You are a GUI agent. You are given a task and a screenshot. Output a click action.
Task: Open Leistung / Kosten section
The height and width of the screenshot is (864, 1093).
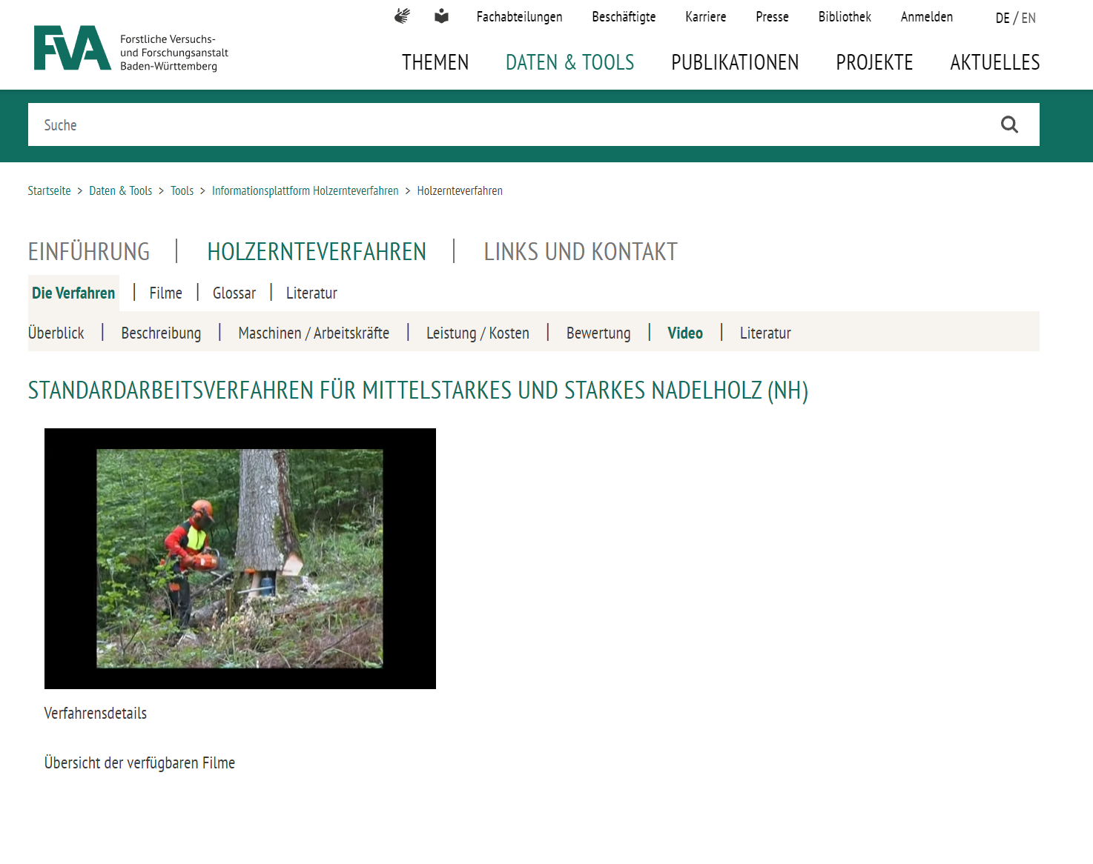pyautogui.click(x=478, y=333)
